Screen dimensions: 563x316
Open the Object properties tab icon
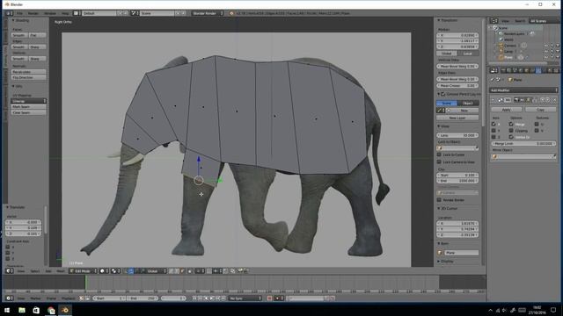coord(527,70)
